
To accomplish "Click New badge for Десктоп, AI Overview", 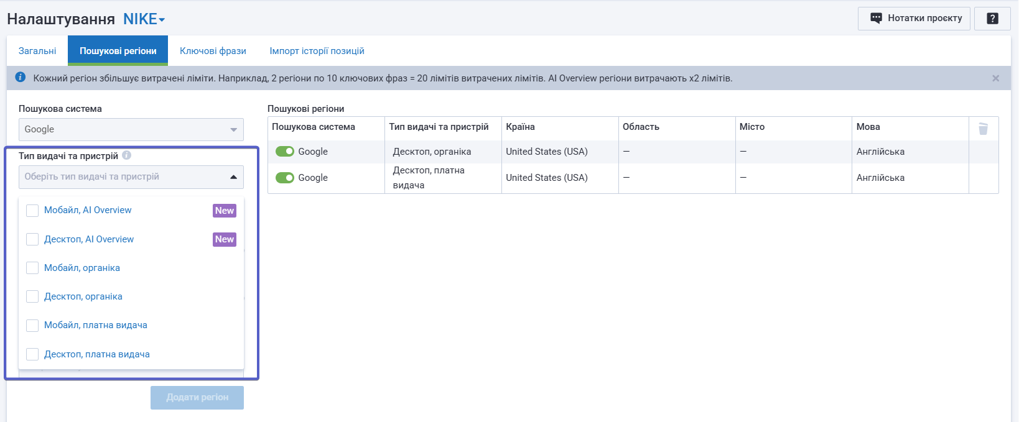I will click(x=225, y=239).
